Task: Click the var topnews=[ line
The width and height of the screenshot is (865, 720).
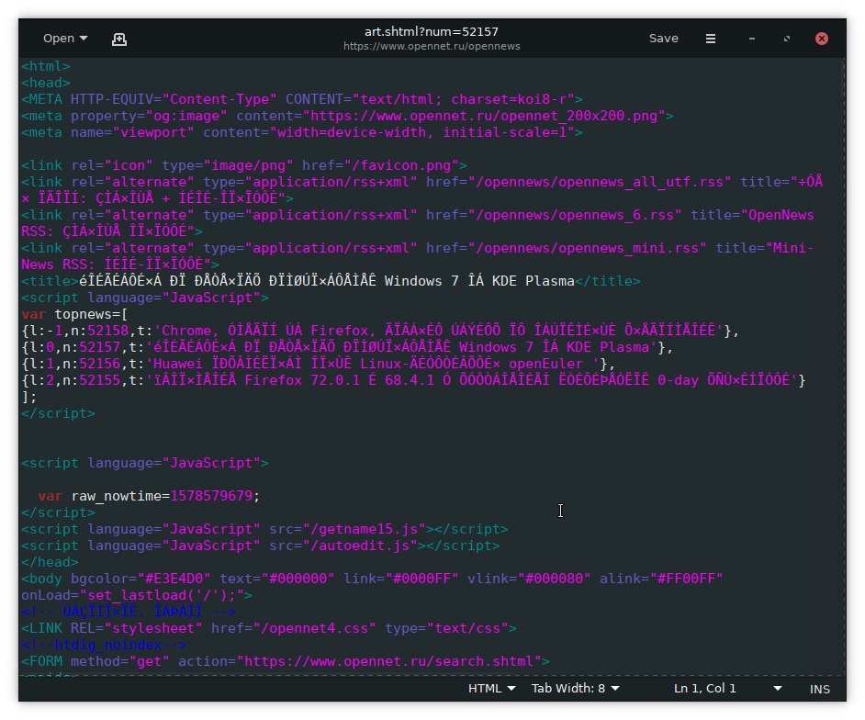Action: 74,314
